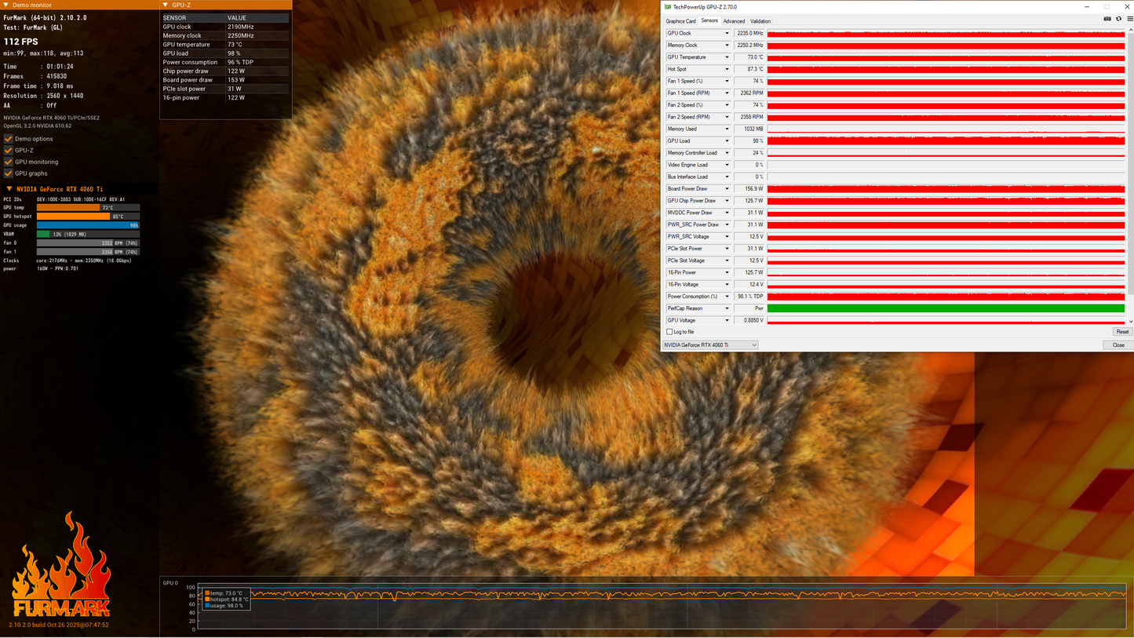Open the 16-Pin Power sensor dropdown
Viewport: 1134px width, 638px height.
click(727, 272)
